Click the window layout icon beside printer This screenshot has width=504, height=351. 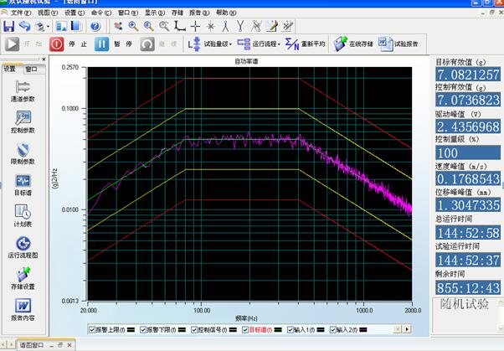click(61, 26)
